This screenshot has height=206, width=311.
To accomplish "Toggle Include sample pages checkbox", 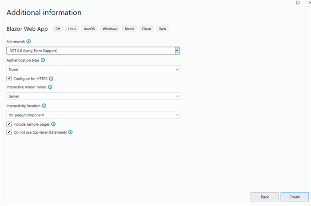I will tap(9, 124).
